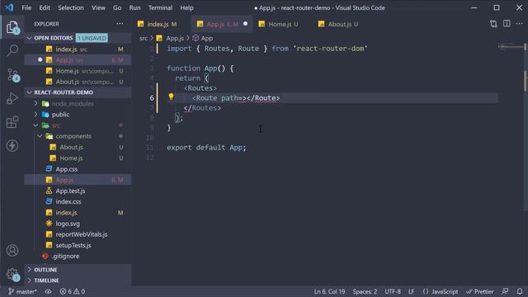Switch to the Home.js editor tab
The height and width of the screenshot is (297, 528).
tap(283, 24)
